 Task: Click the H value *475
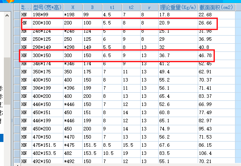click(69, 145)
